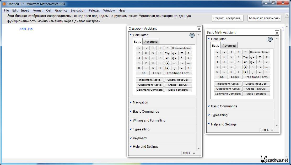Open the Palettes menu
The width and height of the screenshot is (291, 165).
(x=94, y=10)
